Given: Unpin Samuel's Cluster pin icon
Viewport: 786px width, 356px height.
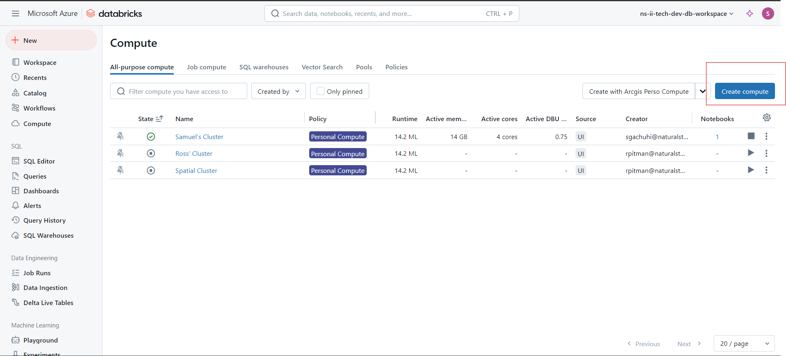Looking at the screenshot, I should click(120, 136).
